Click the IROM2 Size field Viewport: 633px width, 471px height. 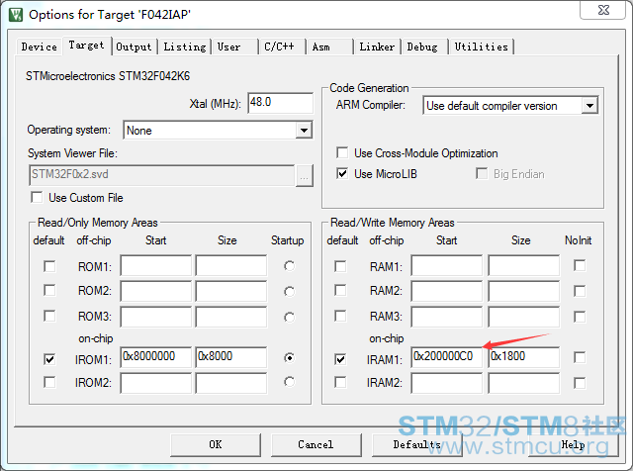pyautogui.click(x=230, y=383)
